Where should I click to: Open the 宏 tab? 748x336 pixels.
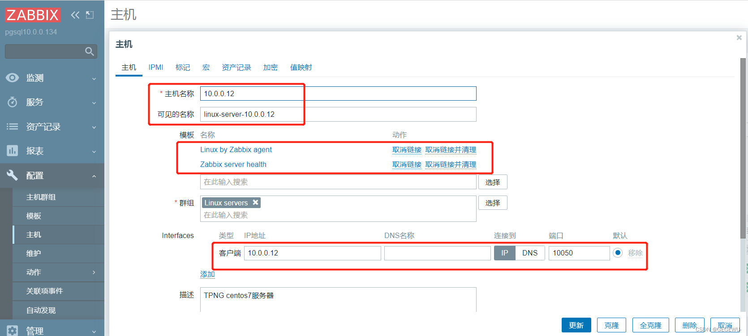point(206,67)
